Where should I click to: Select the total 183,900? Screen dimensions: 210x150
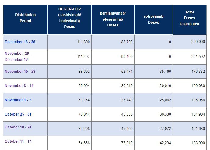click(x=198, y=143)
